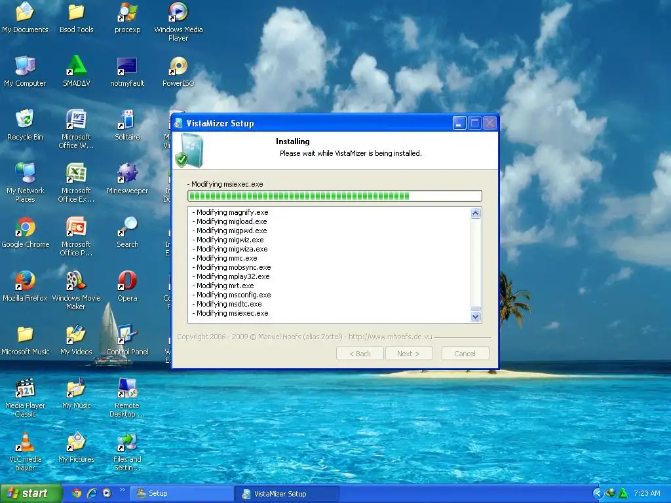671x503 pixels.
Task: Launch VLC media player shortcut
Action: 25,452
